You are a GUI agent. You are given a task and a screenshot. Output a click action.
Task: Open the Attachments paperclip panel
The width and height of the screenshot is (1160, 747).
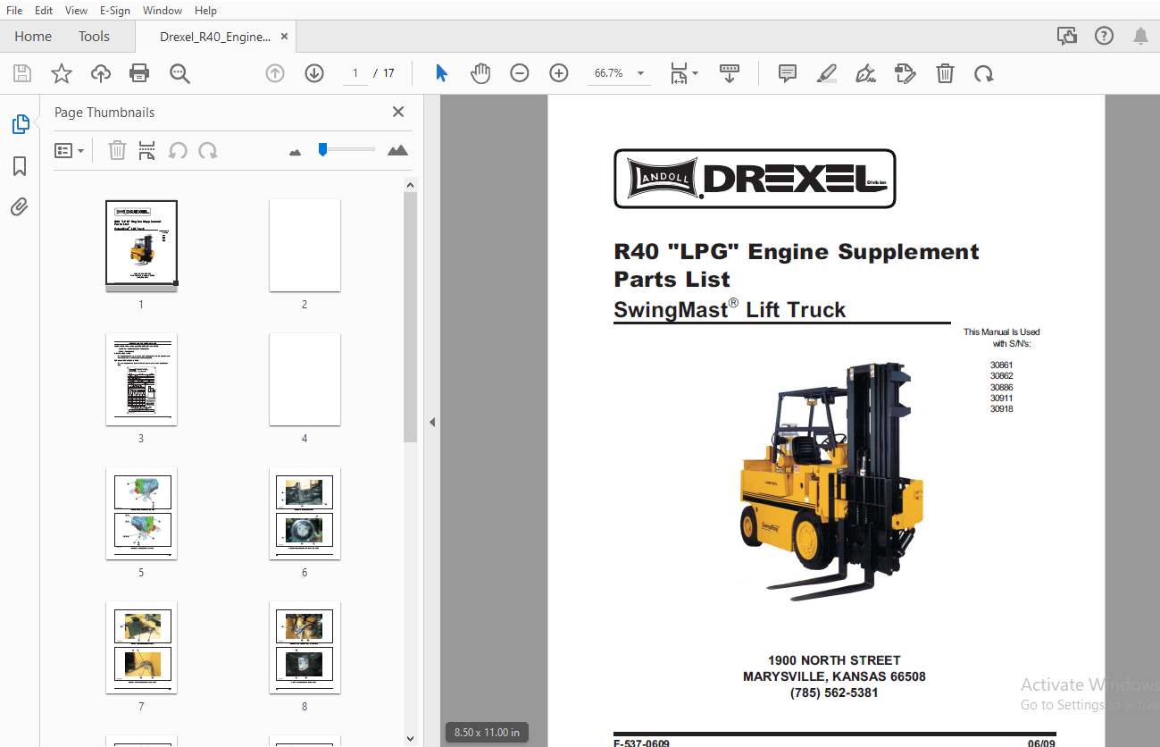20,207
